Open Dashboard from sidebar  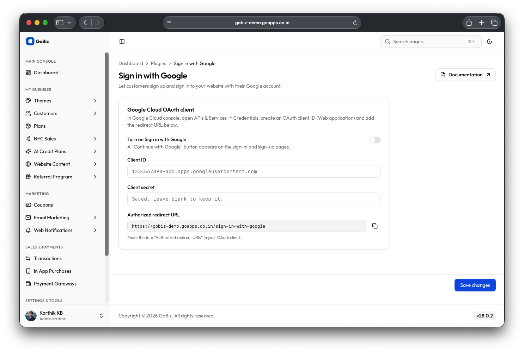pos(61,73)
